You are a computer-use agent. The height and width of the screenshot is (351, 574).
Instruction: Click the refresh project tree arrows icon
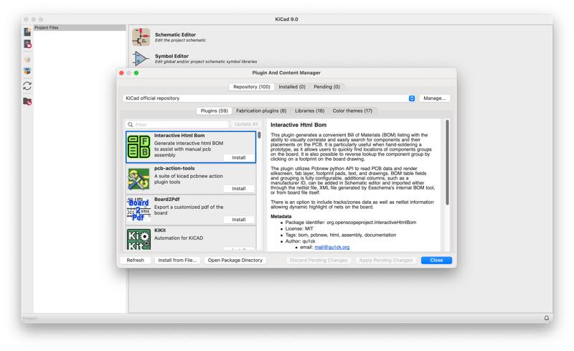(27, 85)
